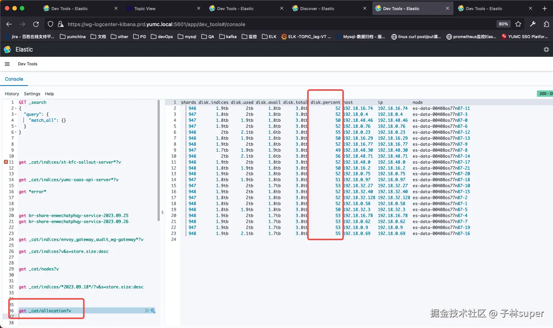This screenshot has height=328, width=553.
Task: Open the kafka bookmarks folder
Action: tap(228, 37)
